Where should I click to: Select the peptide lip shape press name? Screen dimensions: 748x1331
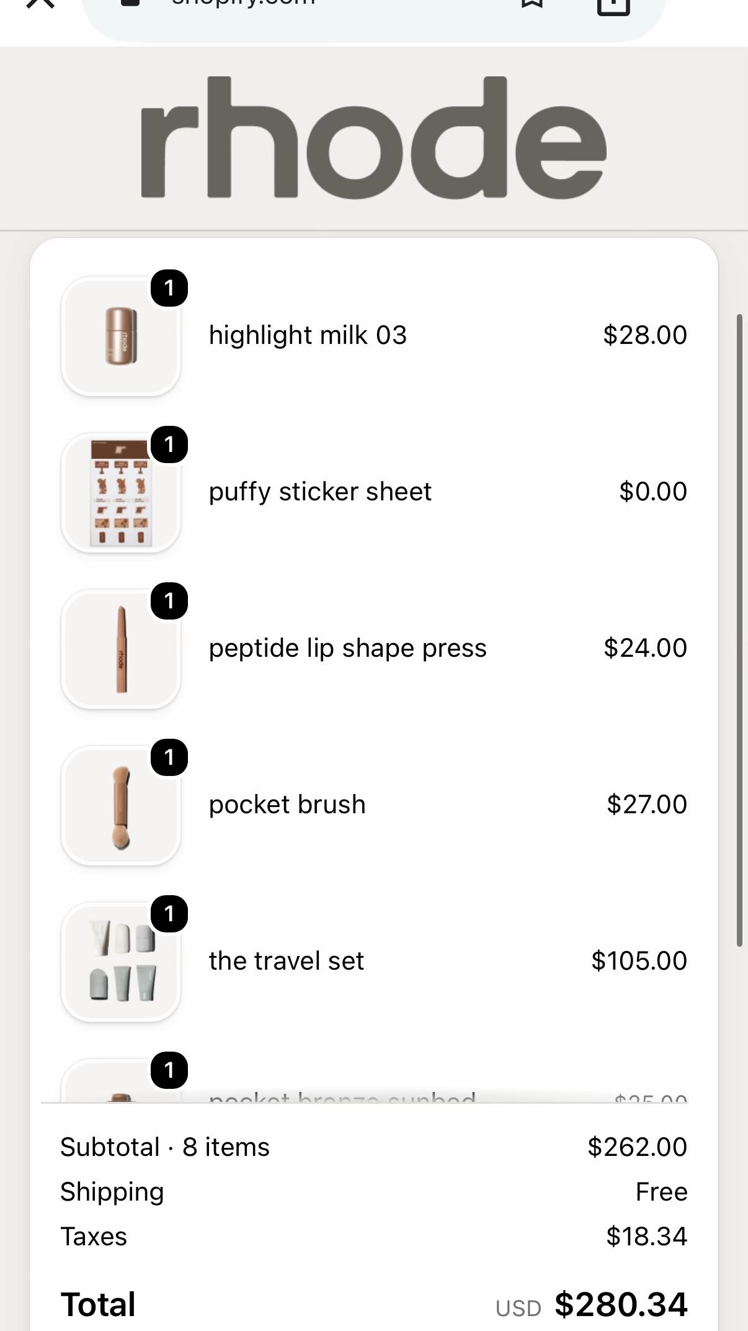tap(348, 648)
